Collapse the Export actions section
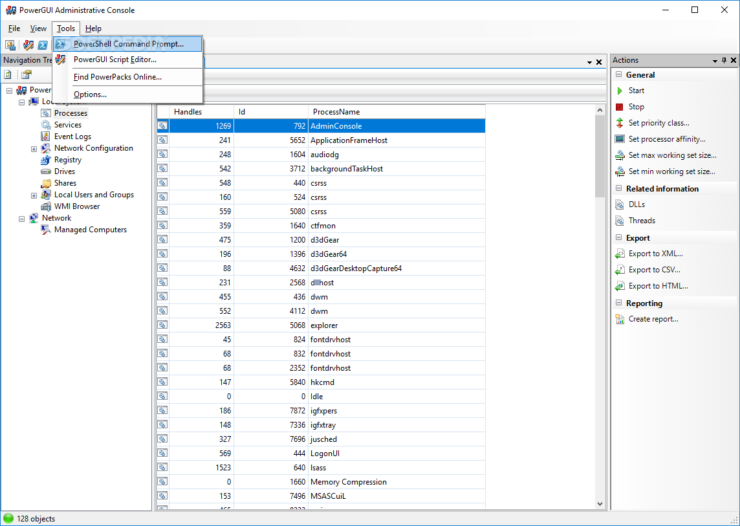 [618, 238]
